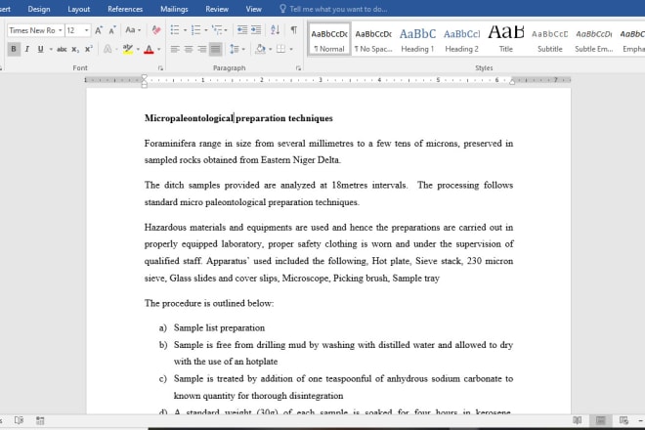Viewport: 645px width, 430px height.
Task: Open Change Case options
Action: point(131,30)
